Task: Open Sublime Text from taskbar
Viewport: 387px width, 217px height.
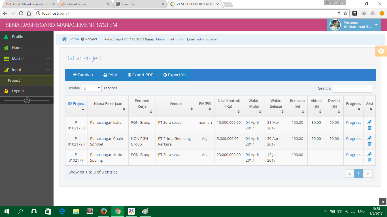Action: click(x=90, y=211)
